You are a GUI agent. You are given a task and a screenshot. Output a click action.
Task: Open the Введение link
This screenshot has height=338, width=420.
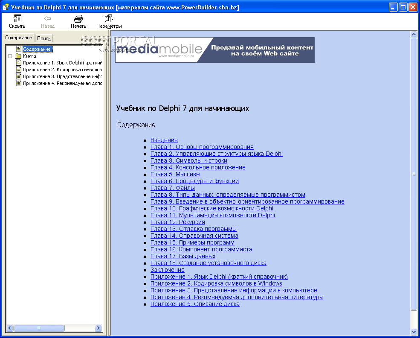tap(164, 140)
